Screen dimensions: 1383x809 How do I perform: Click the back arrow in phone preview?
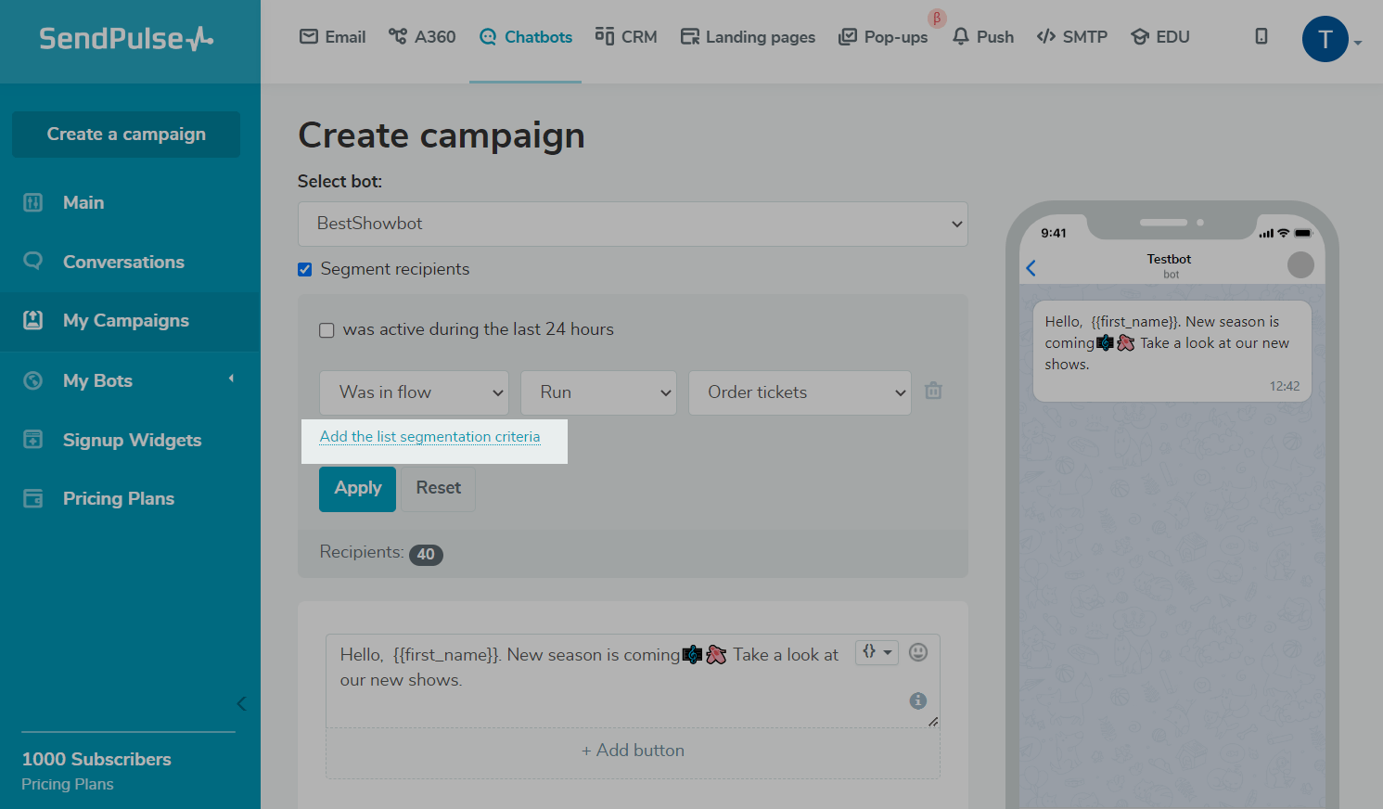tap(1031, 268)
